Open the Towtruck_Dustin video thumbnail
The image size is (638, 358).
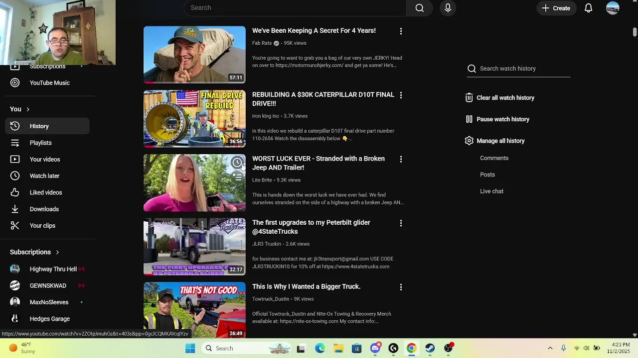tap(194, 310)
